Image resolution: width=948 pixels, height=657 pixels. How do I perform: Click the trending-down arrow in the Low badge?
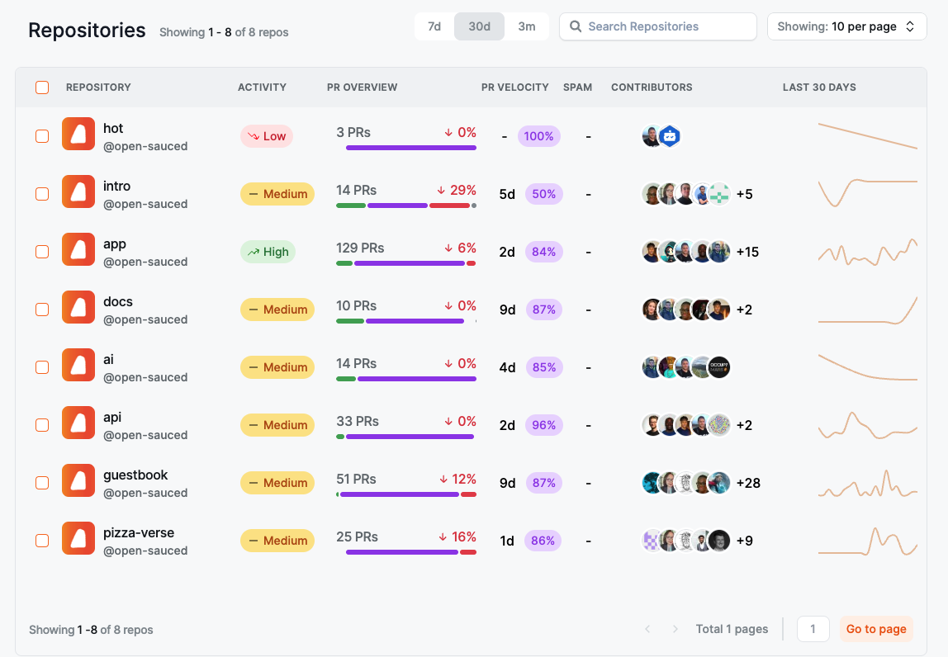pyautogui.click(x=254, y=136)
